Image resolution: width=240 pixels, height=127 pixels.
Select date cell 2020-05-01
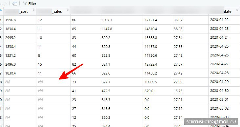(219, 100)
